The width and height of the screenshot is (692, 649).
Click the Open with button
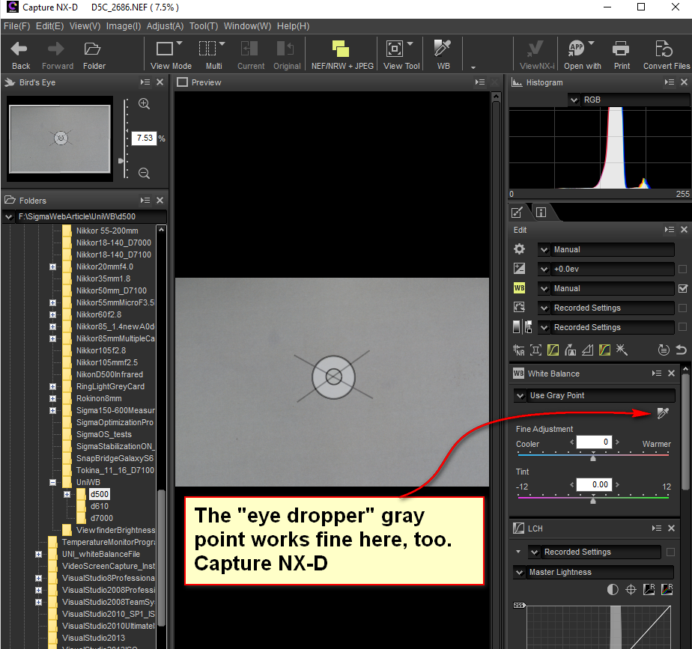coord(582,55)
